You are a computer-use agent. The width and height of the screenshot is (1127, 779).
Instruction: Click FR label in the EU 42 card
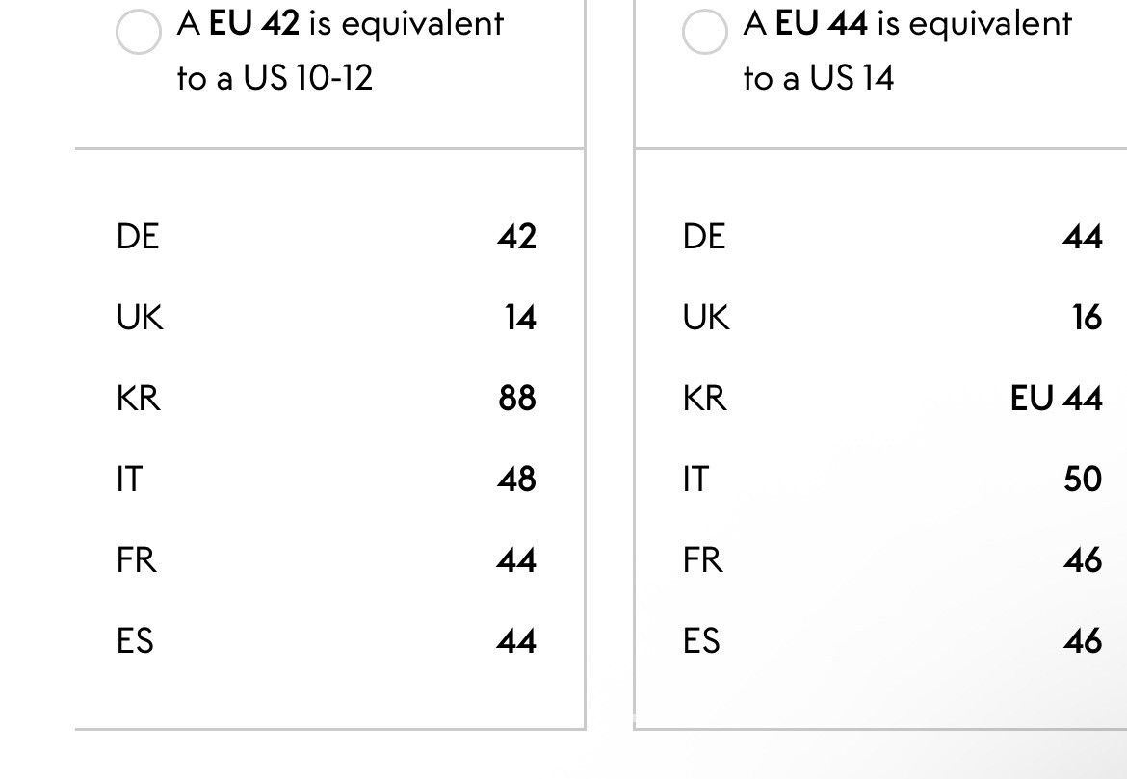(x=136, y=559)
